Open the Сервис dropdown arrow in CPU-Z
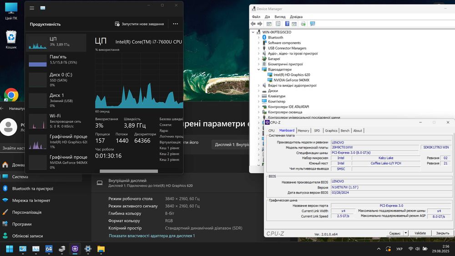The image size is (455, 256). [405, 233]
